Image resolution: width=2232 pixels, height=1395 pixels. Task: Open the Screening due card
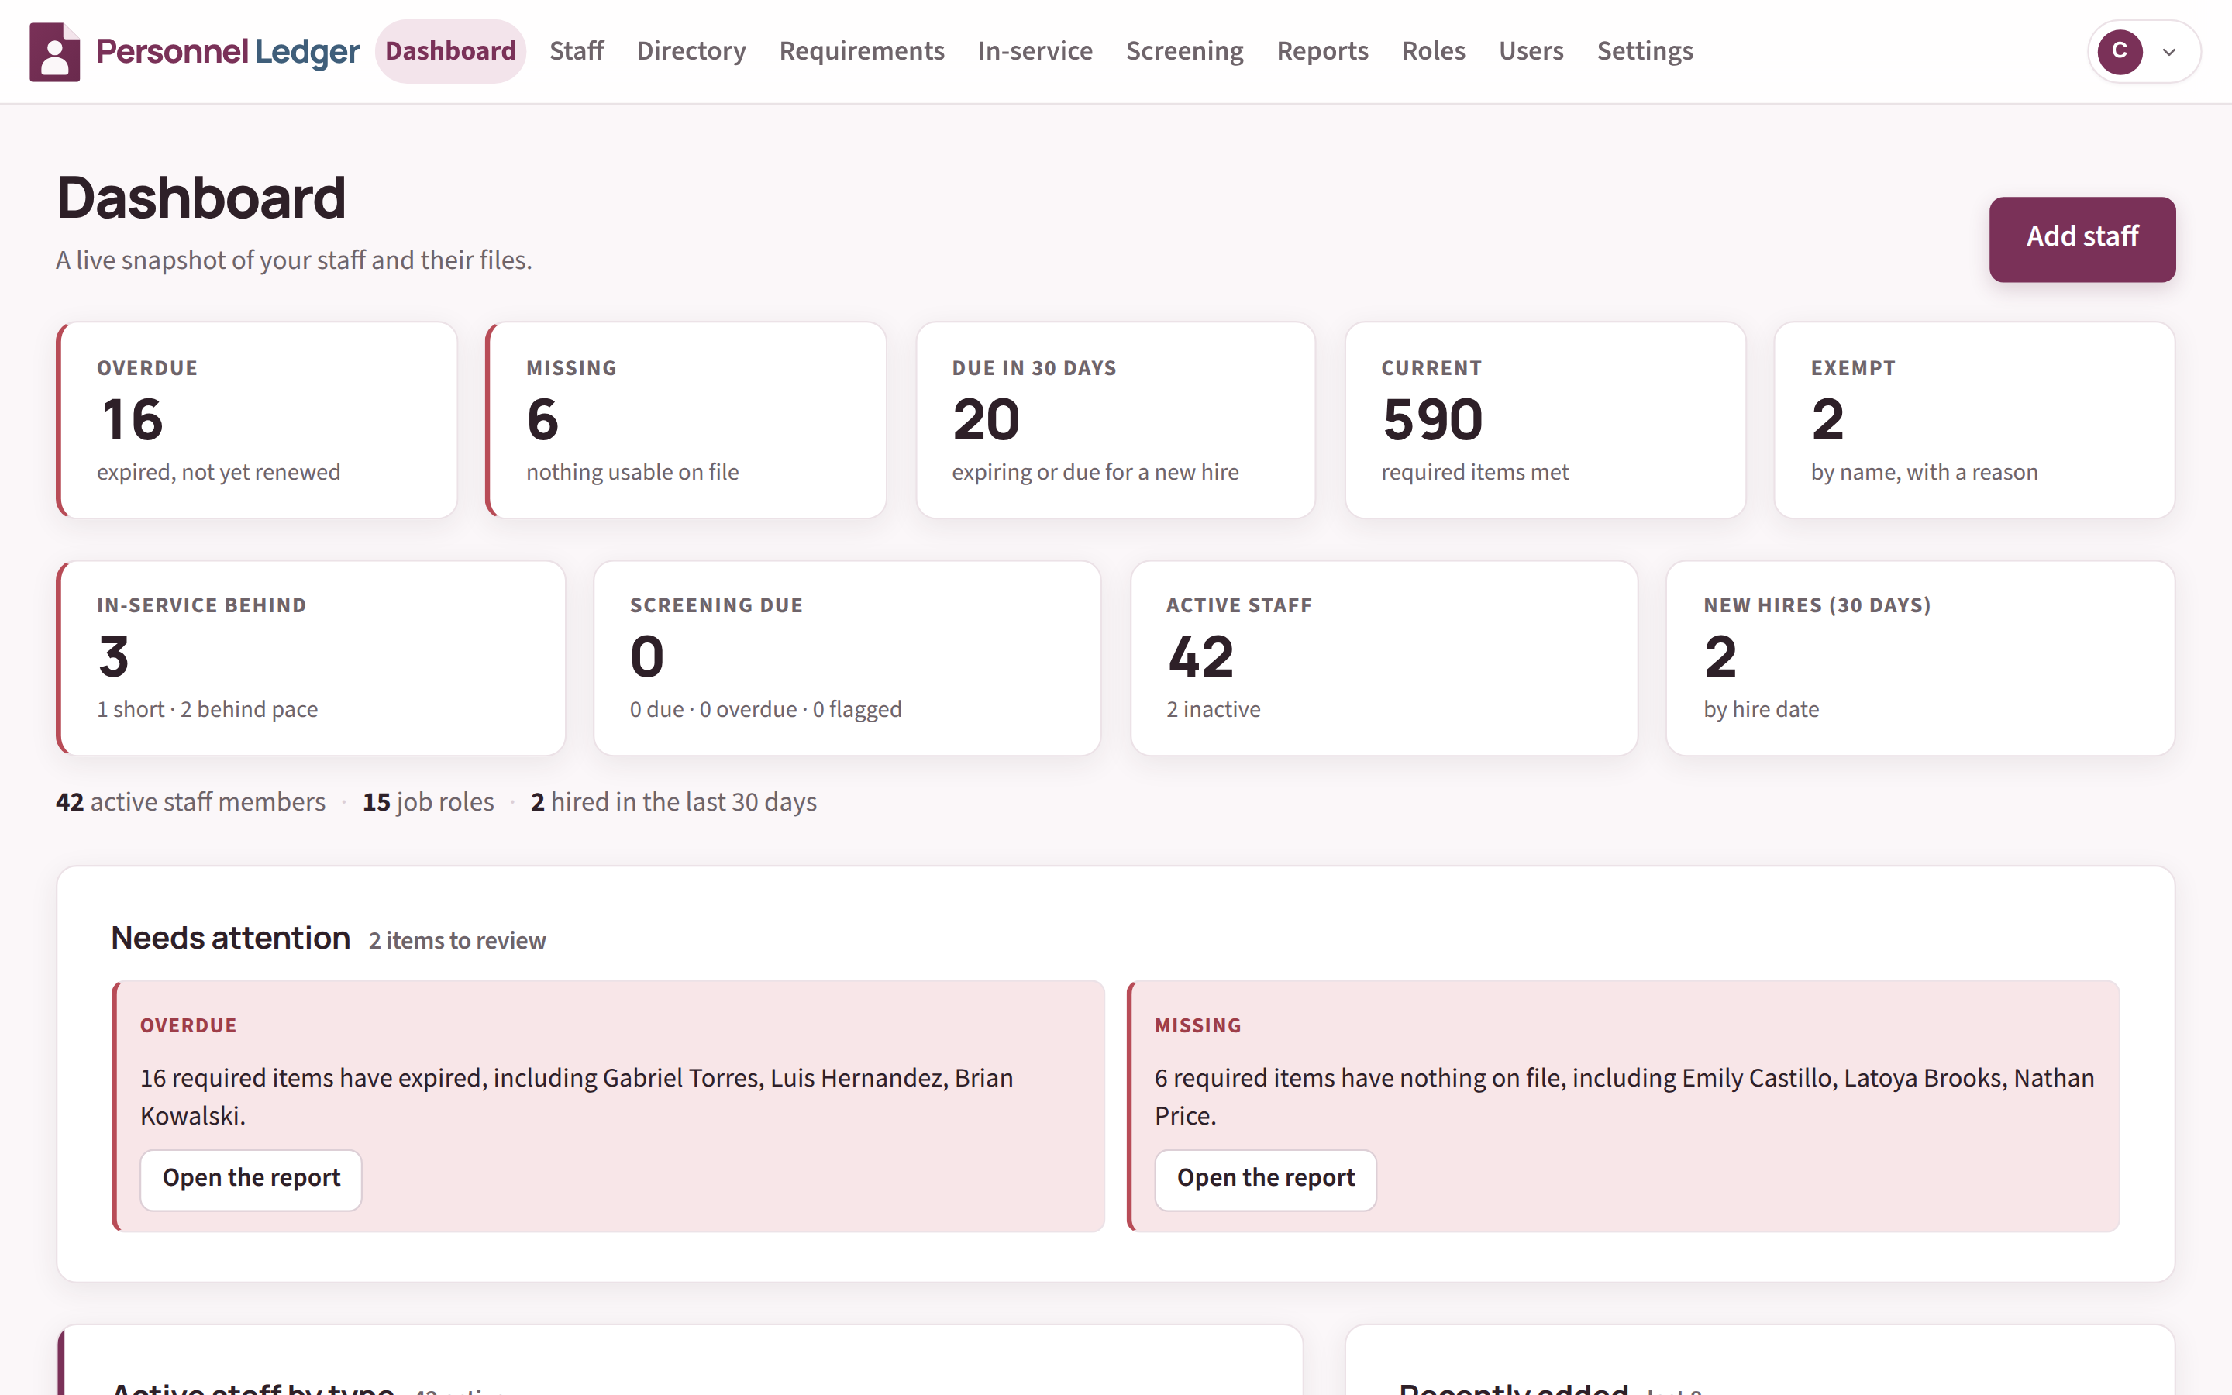point(848,658)
